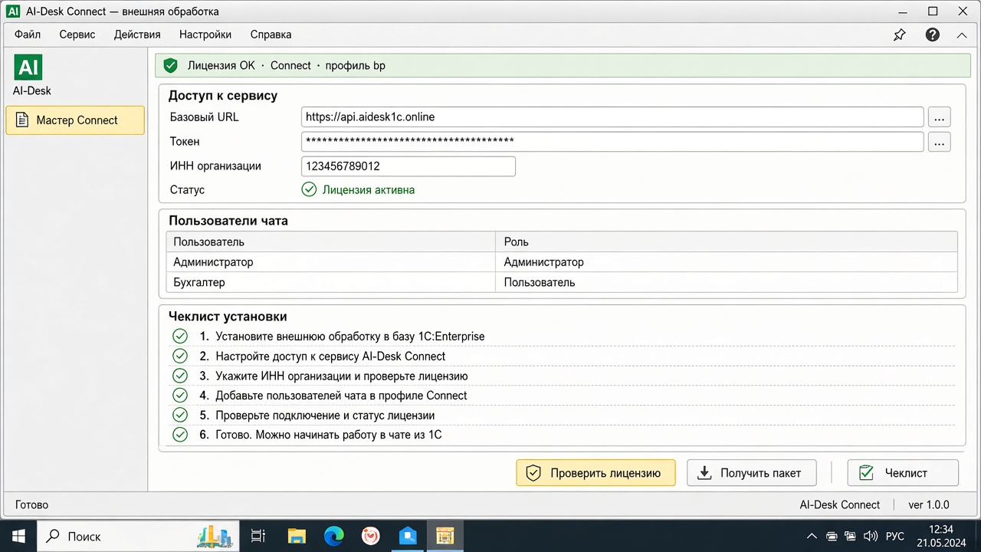
Task: Click the volume speaker tray icon
Action: click(x=870, y=536)
